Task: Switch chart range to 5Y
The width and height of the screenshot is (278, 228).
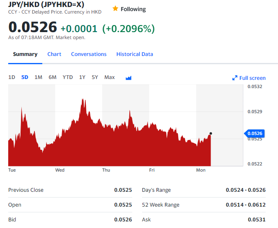Action: [x=95, y=77]
